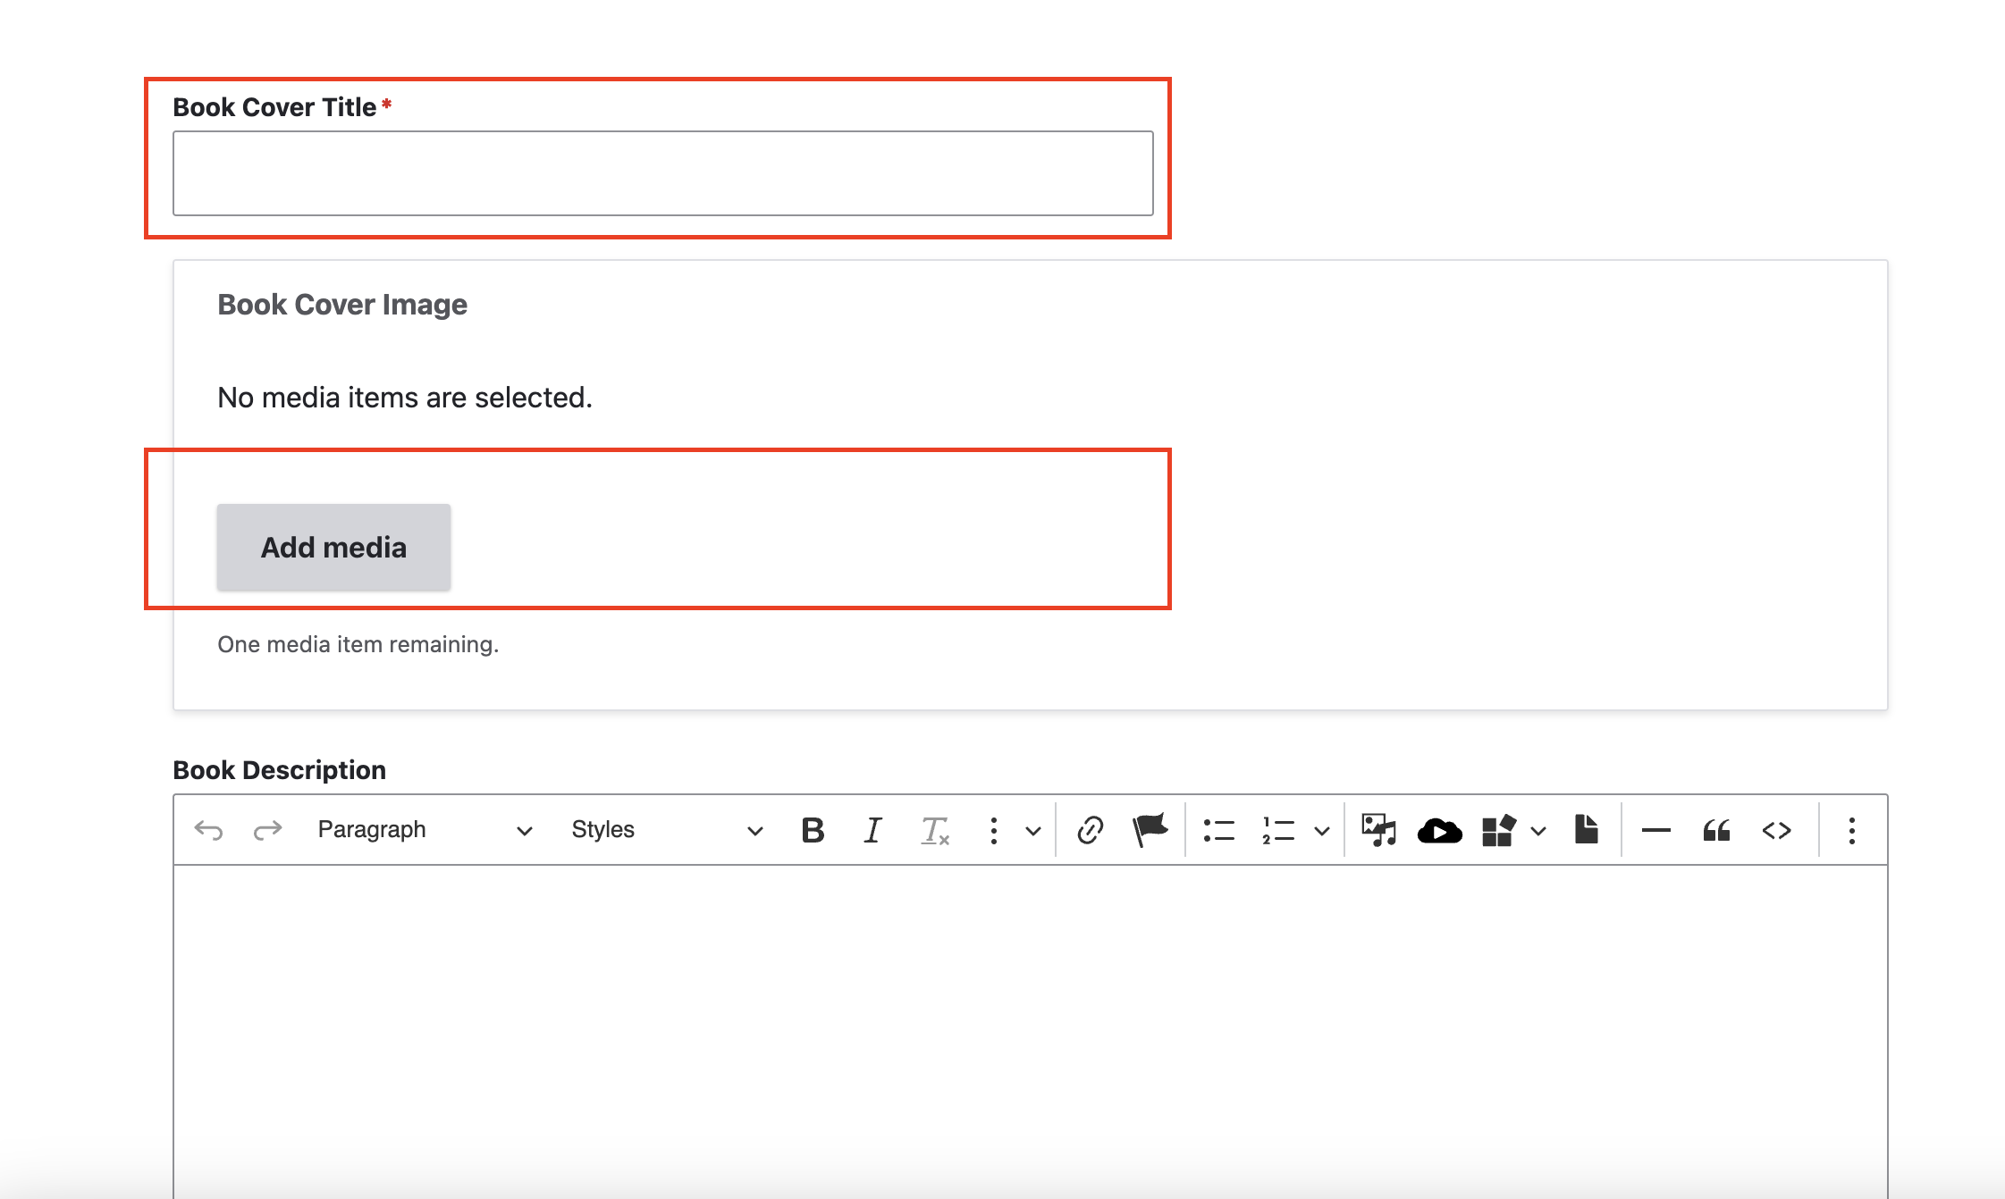
Task: Toggle italic formatting
Action: coord(872,830)
